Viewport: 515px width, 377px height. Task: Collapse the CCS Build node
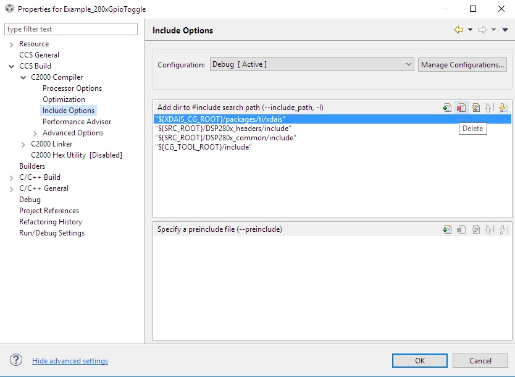pos(12,66)
